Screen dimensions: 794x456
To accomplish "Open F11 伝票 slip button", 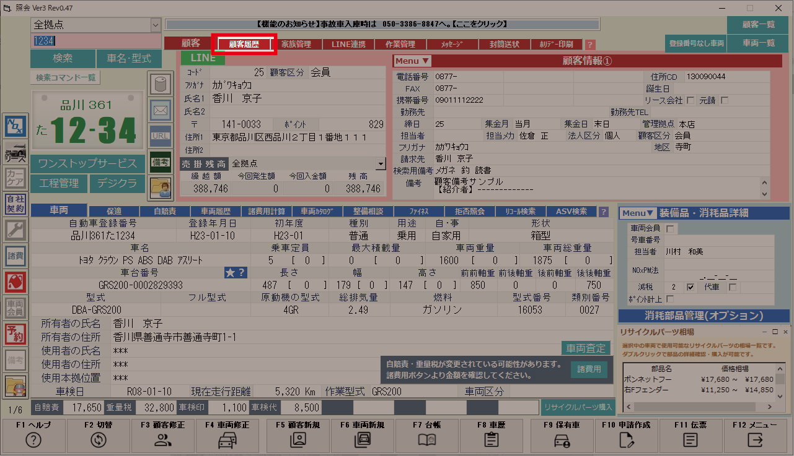I will point(690,436).
